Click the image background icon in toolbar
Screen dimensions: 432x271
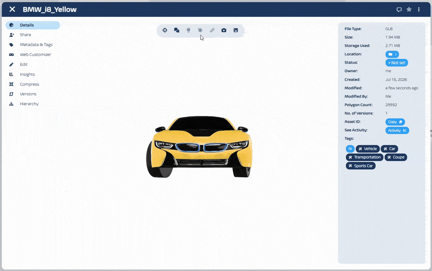236,30
